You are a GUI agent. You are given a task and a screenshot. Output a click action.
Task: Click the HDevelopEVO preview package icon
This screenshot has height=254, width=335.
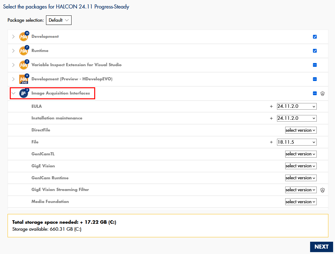[x=24, y=79]
